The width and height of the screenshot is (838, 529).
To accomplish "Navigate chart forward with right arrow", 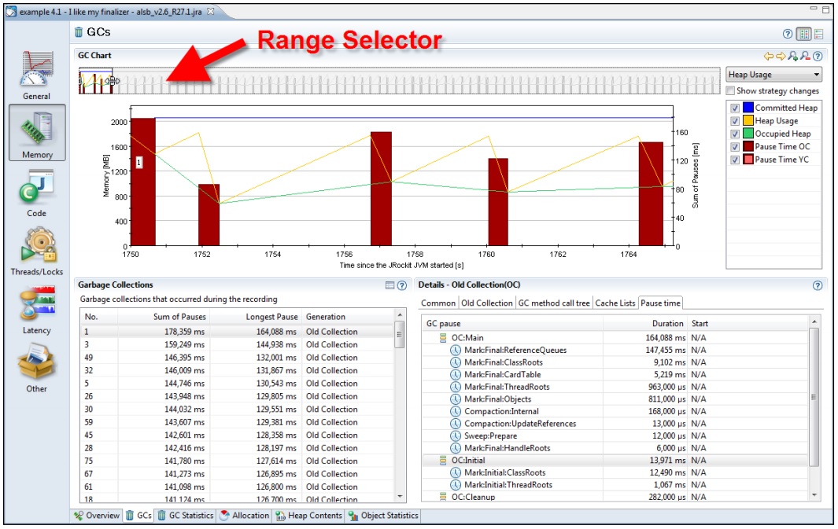I will (x=781, y=56).
